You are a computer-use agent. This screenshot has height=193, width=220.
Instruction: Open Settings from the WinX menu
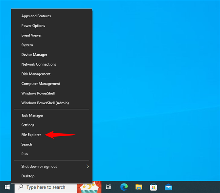(52, 125)
